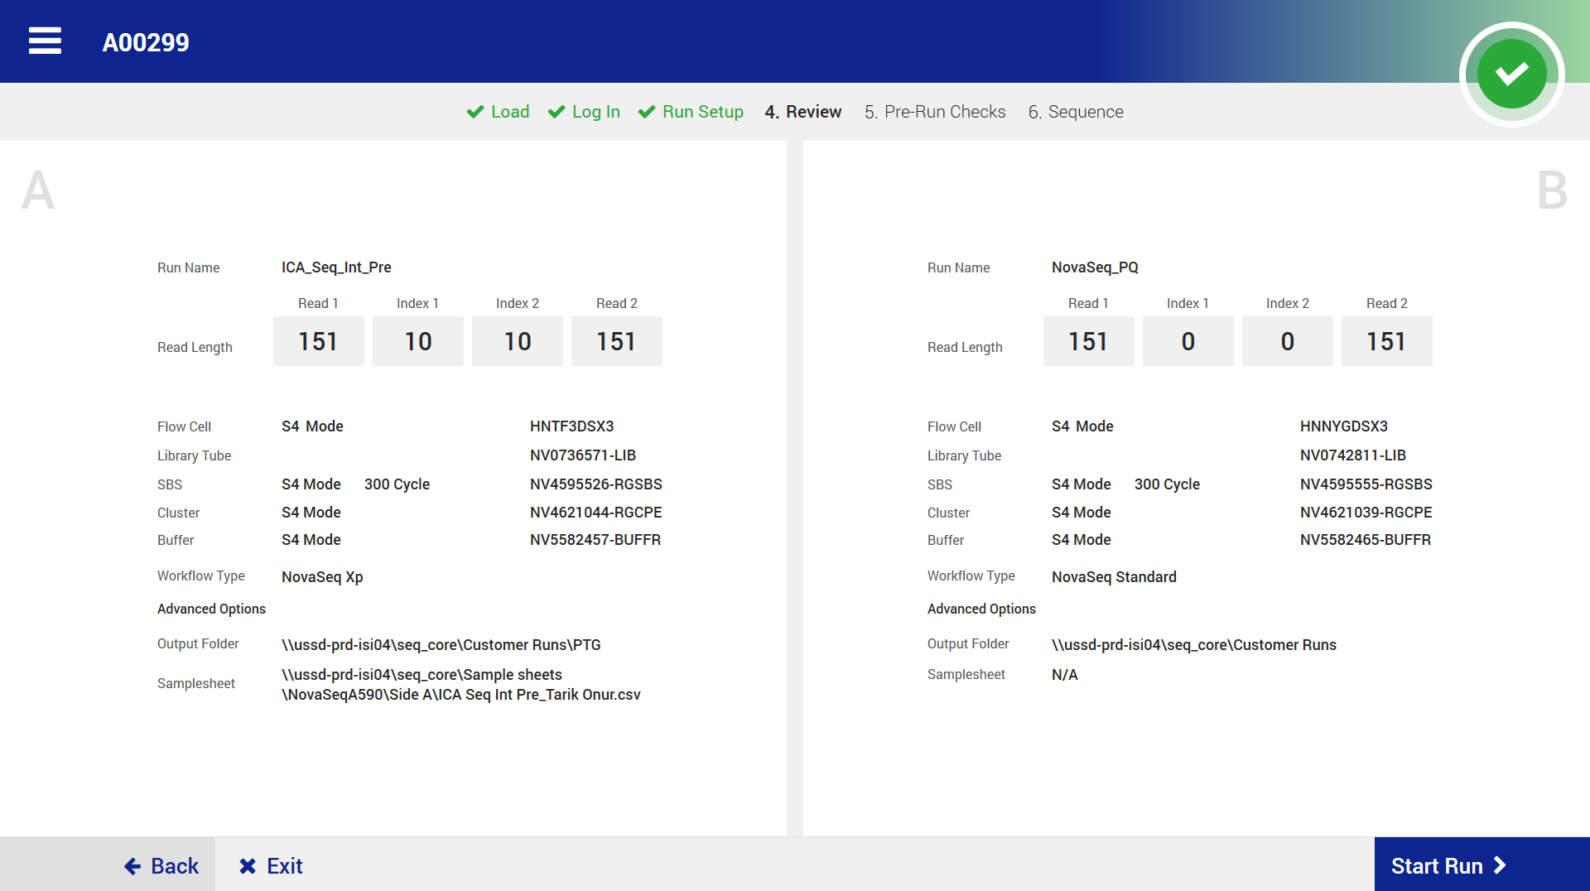Image resolution: width=1590 pixels, height=891 pixels.
Task: Click Side A Read 2 length 151
Action: (x=617, y=341)
